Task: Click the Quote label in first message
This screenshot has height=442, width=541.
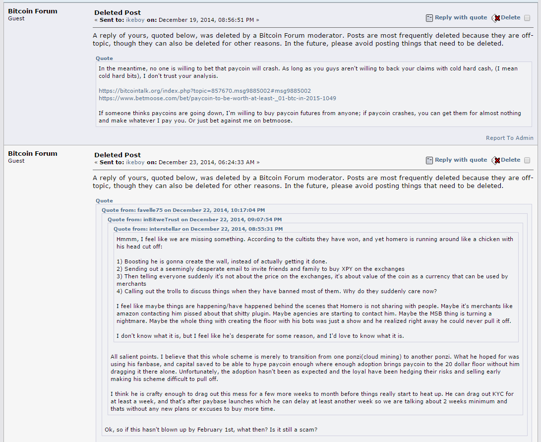Action: (104, 59)
